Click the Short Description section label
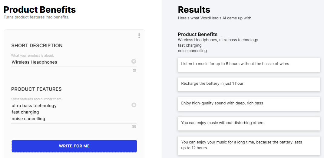Viewport: 324px width, 158px height. pos(37,46)
